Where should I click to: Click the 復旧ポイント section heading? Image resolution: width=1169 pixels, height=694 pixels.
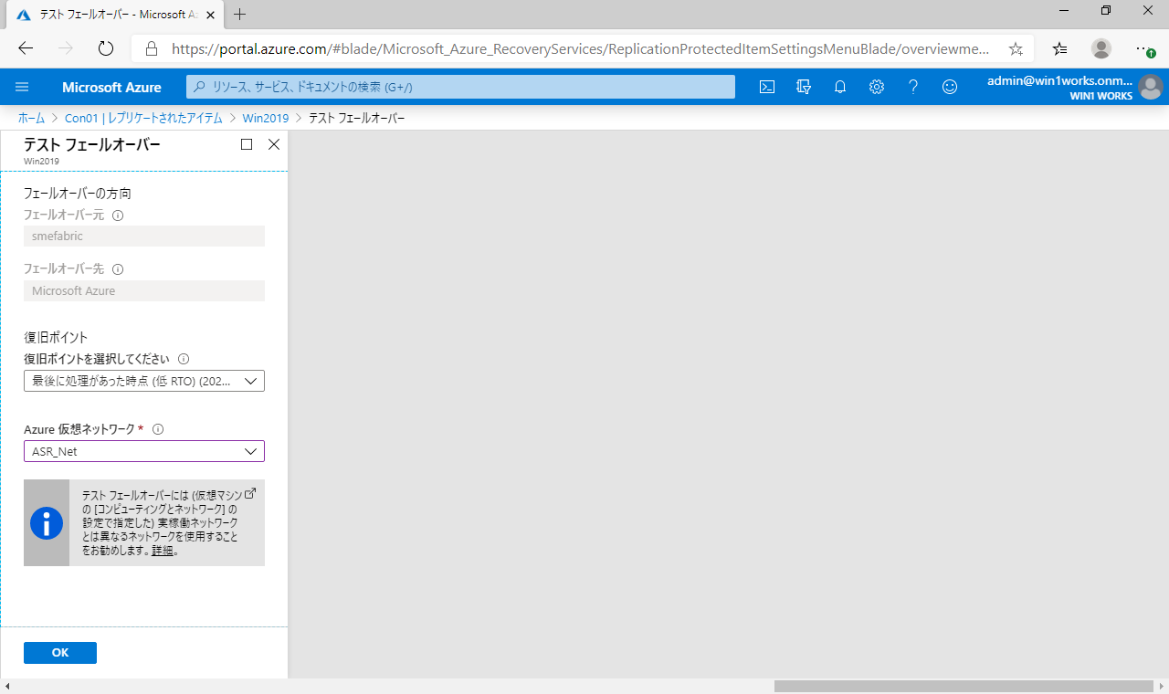coord(56,337)
